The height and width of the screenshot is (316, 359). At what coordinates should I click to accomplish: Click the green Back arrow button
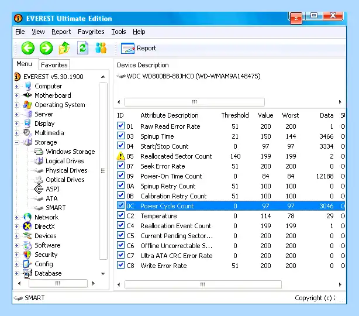27,48
